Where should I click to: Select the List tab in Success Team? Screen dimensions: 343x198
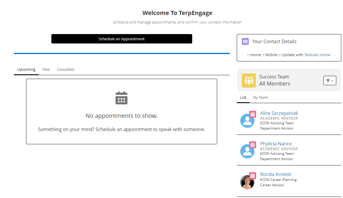[x=243, y=98]
